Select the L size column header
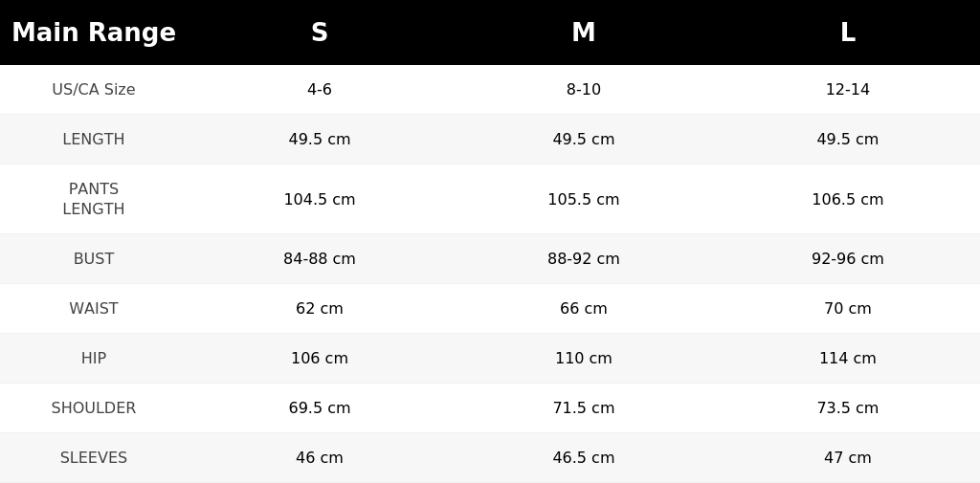 coord(848,33)
